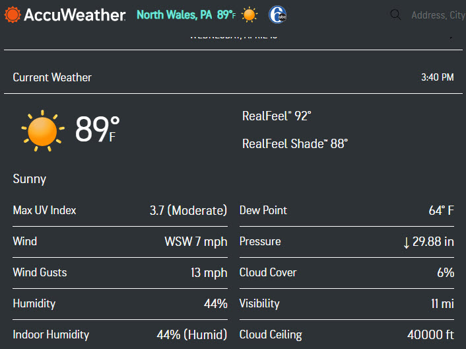Click the Max UV Index row

tap(119, 210)
